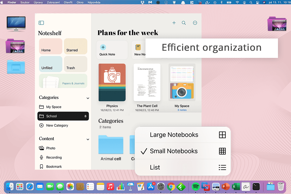Open the Physics notebook cover
Image resolution: width=291 pixels, height=194 pixels.
[x=112, y=82]
